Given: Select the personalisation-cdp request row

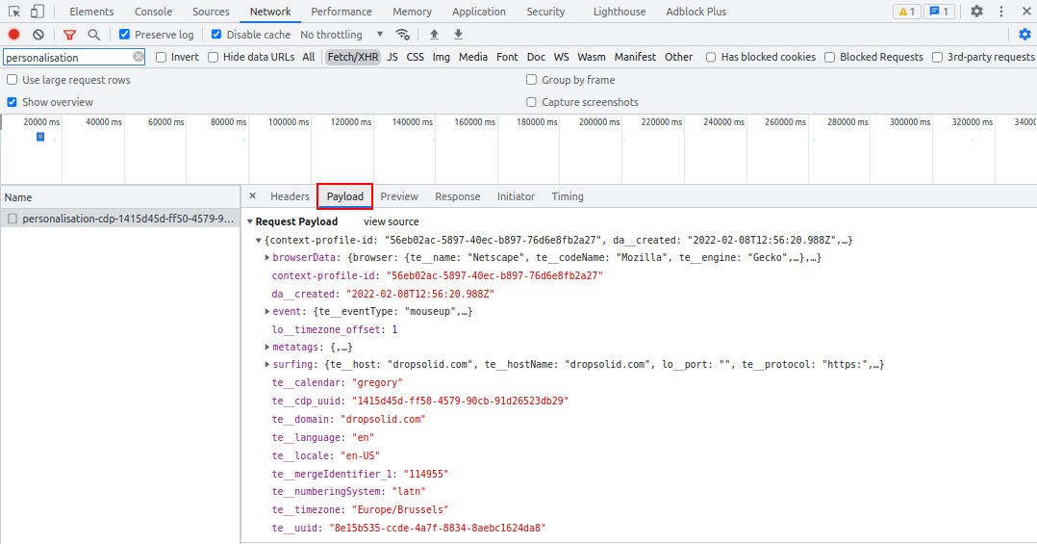Looking at the screenshot, I should [x=119, y=219].
